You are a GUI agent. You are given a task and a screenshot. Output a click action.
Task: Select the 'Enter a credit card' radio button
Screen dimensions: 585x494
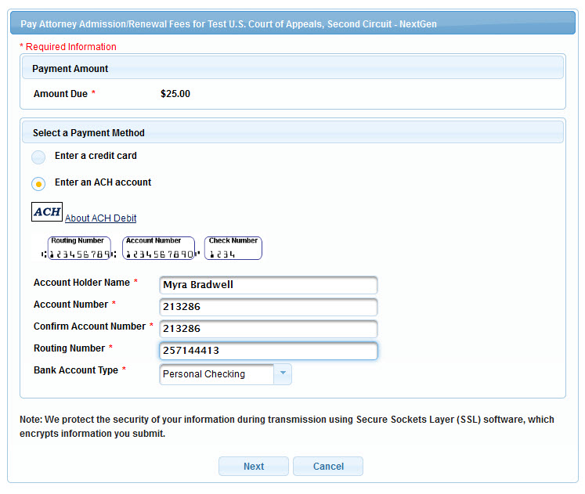(x=38, y=157)
